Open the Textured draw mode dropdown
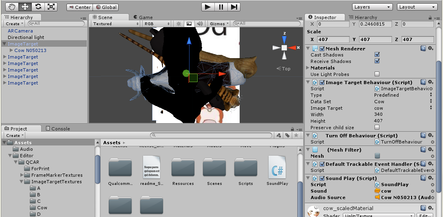Viewport: 443px width, 217px height. [115, 24]
